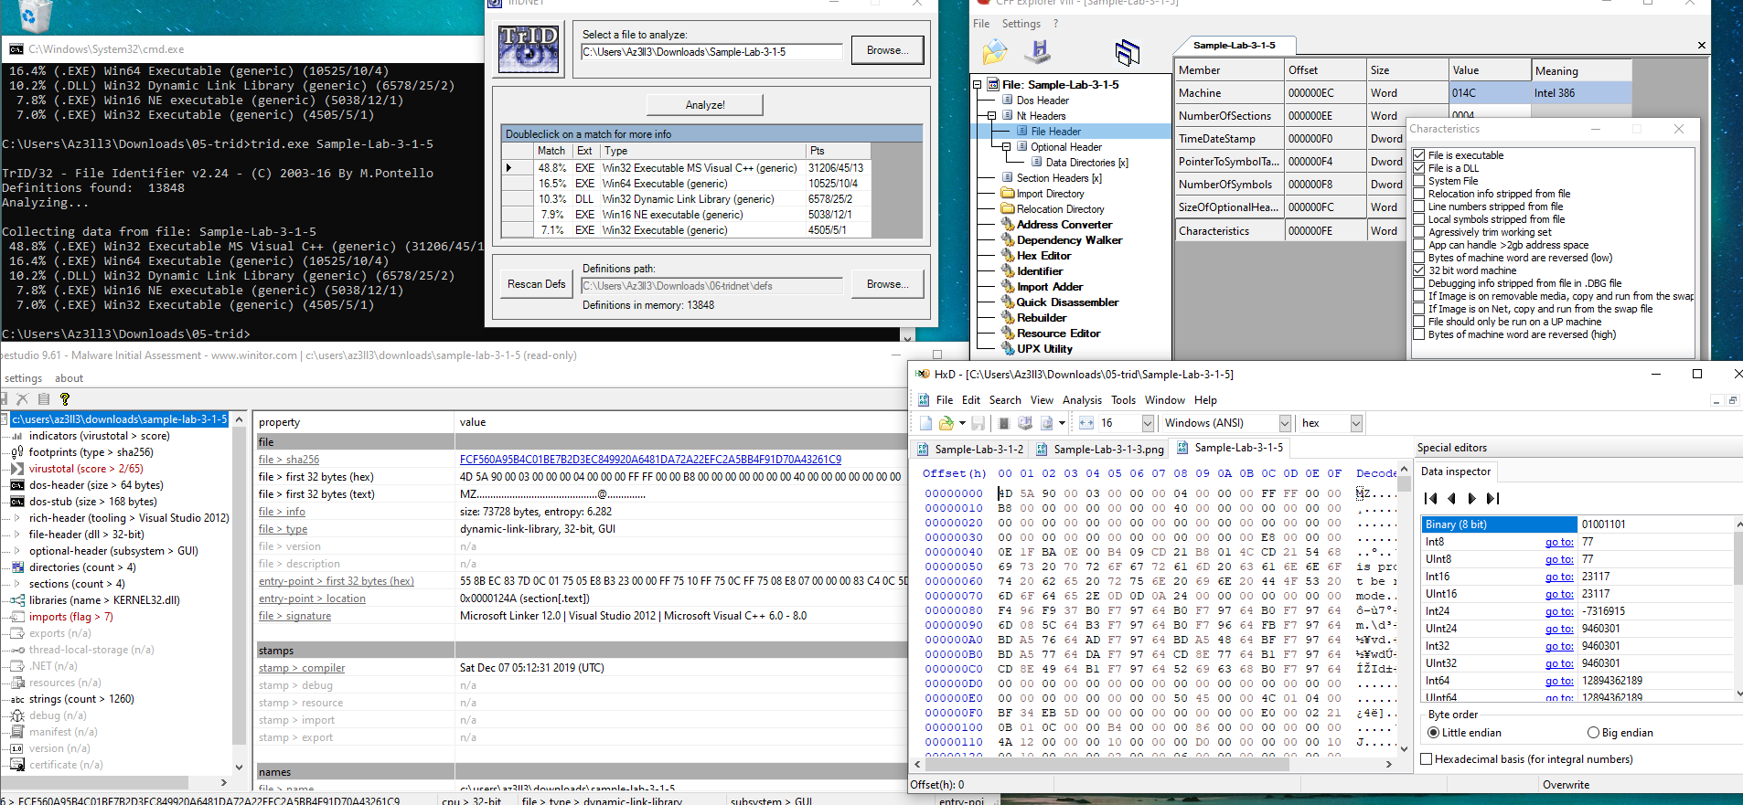
Task: Click the Rescan Defs button
Action: pos(536,284)
